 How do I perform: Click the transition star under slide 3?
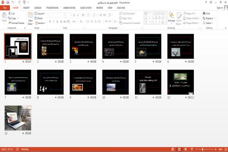(x=88, y=62)
